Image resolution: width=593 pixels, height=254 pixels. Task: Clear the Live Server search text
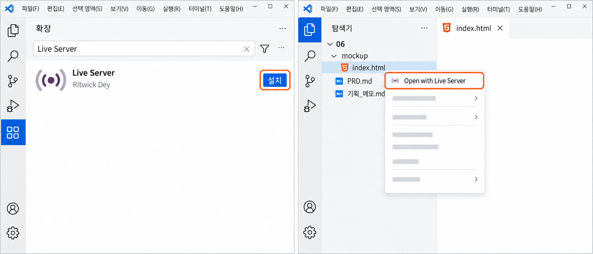click(246, 49)
